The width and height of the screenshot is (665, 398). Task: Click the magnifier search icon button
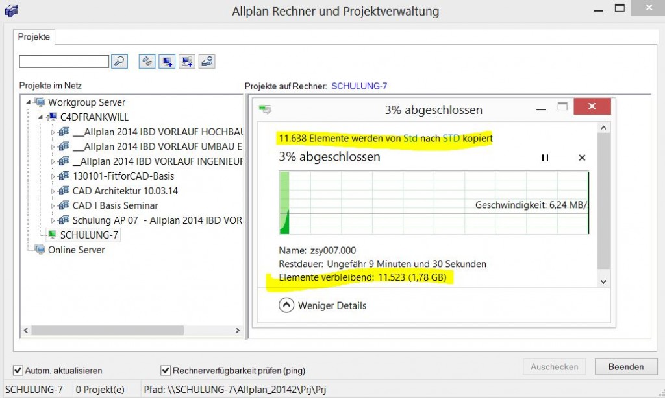pyautogui.click(x=119, y=62)
